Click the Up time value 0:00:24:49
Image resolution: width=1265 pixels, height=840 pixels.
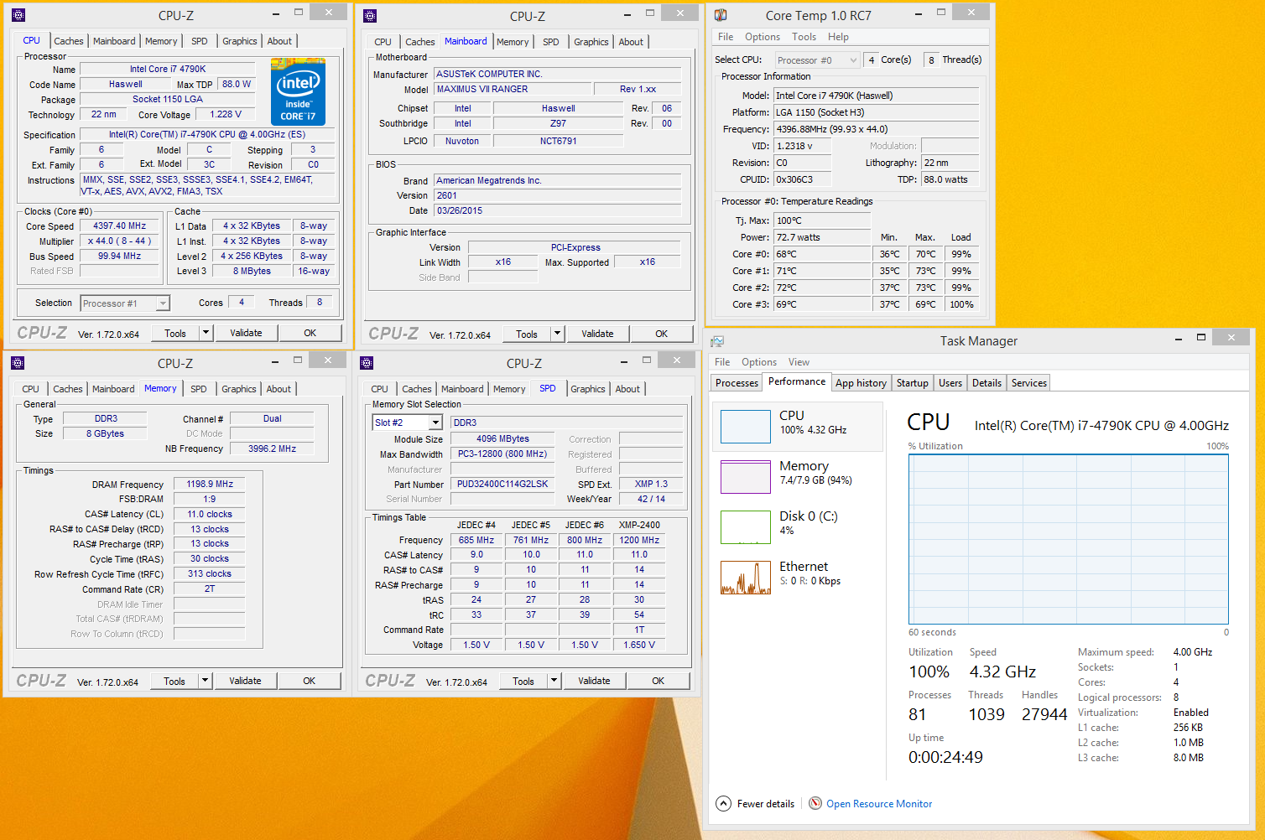pos(945,757)
